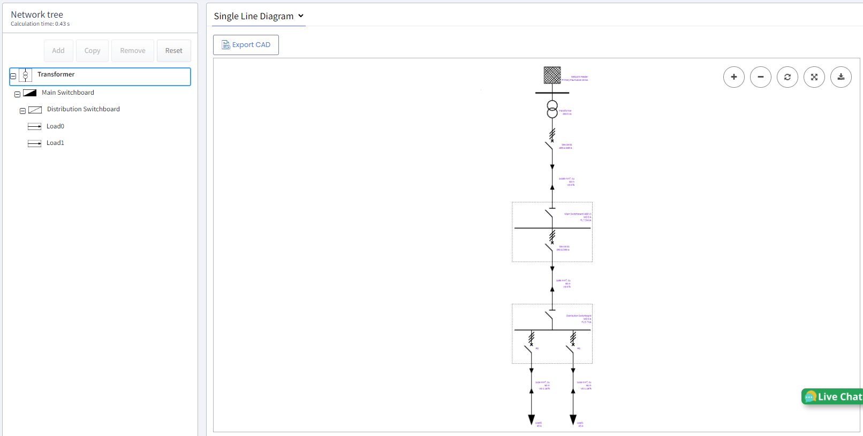Click the hatched network feeder symbol

click(552, 75)
